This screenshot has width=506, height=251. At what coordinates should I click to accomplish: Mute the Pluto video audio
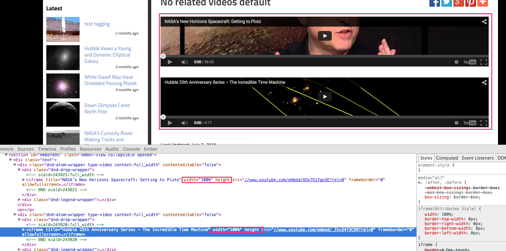(x=184, y=62)
